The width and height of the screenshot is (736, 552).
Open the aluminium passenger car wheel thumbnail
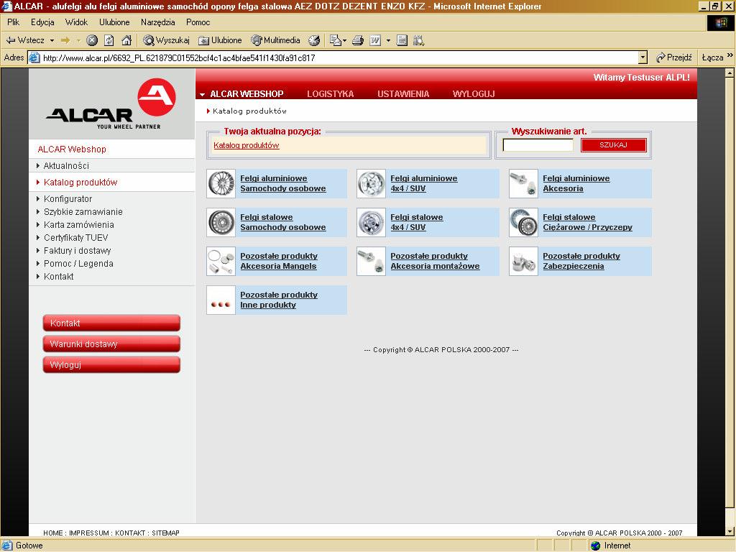click(x=221, y=183)
